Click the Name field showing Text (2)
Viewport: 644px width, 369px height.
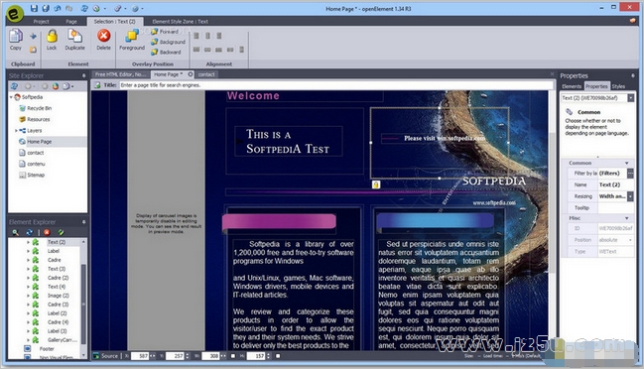click(x=615, y=185)
